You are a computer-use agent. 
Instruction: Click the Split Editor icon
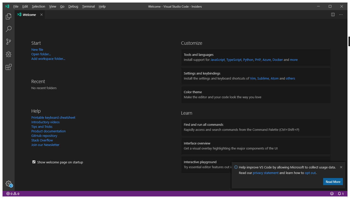333,15
